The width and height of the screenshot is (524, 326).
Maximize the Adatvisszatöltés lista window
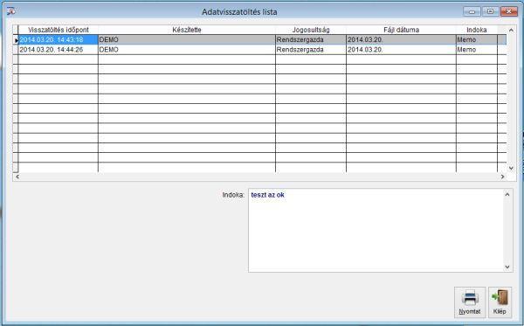coord(490,11)
